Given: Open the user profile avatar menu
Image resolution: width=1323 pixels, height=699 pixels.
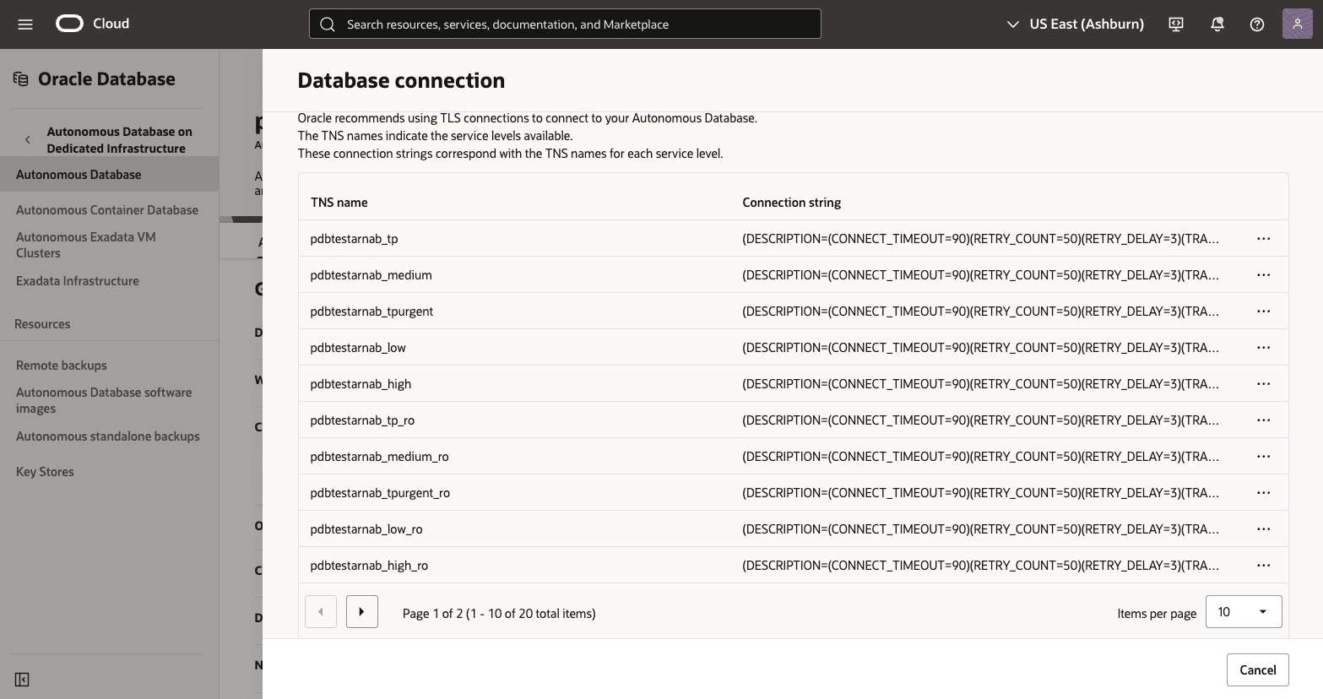Looking at the screenshot, I should (1297, 24).
